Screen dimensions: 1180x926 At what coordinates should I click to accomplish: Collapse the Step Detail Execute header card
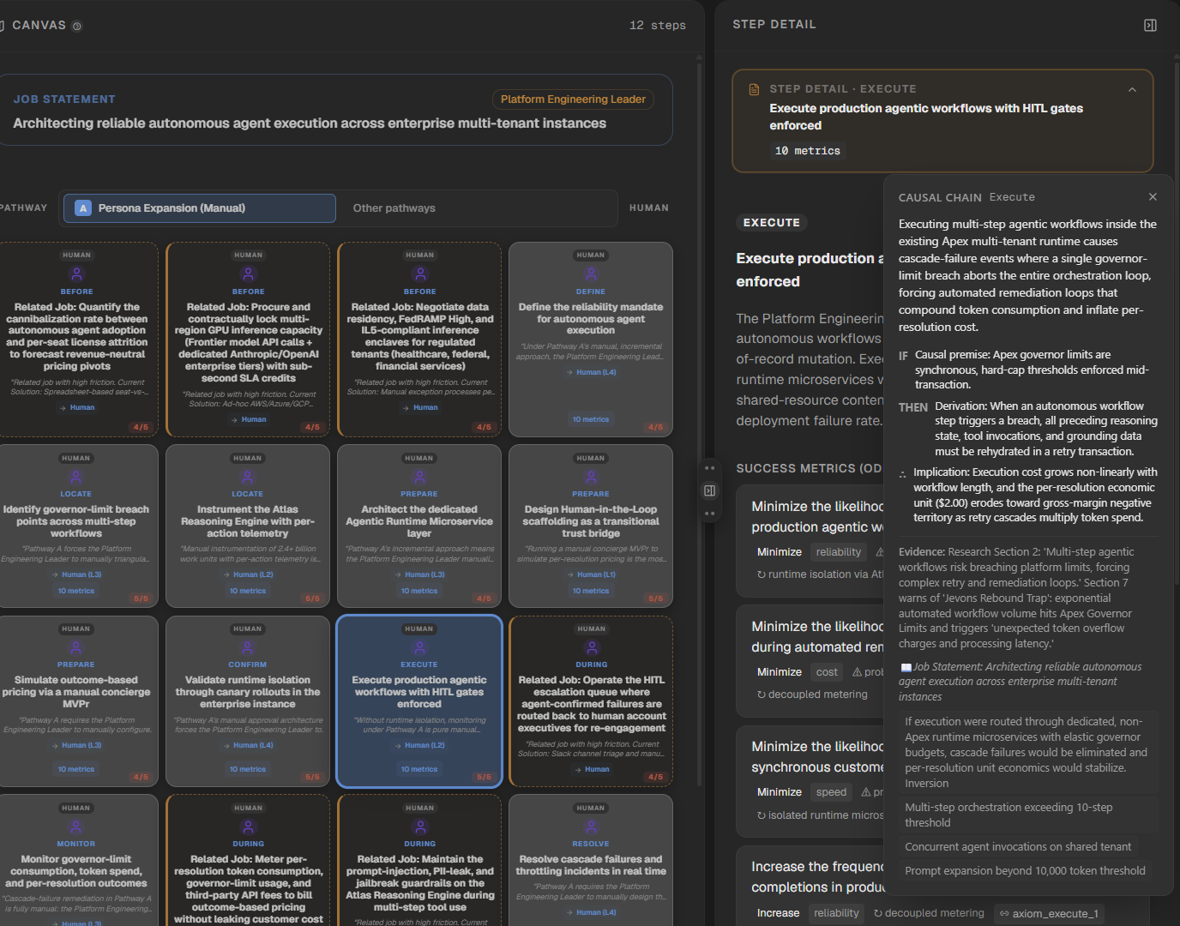pos(1132,89)
